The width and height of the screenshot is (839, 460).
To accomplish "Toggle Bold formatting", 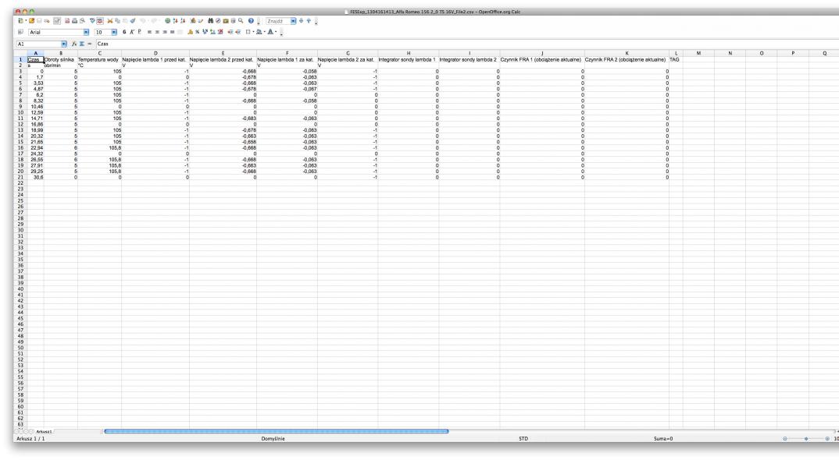I will [x=124, y=32].
